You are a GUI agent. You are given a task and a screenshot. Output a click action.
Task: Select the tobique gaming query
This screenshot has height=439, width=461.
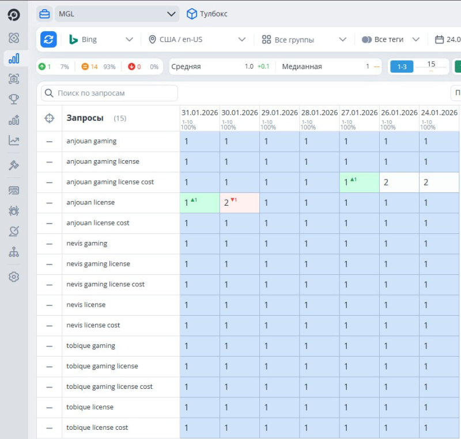click(90, 346)
